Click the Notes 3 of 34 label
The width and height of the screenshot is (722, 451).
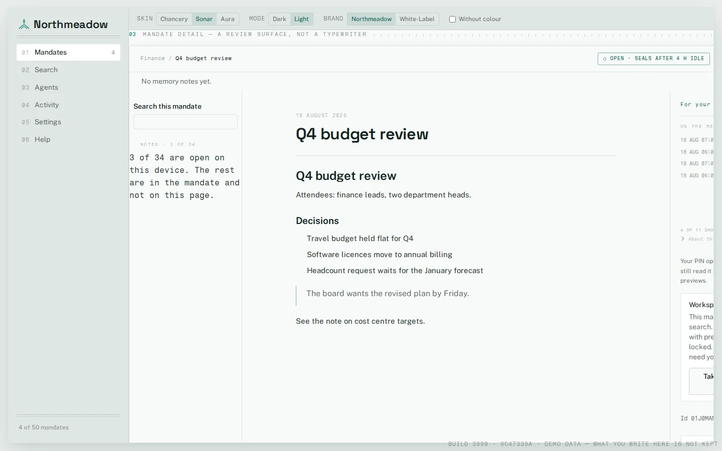coord(167,144)
